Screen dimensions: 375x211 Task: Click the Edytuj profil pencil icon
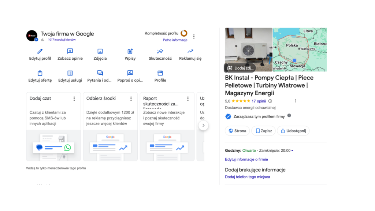tap(40, 51)
